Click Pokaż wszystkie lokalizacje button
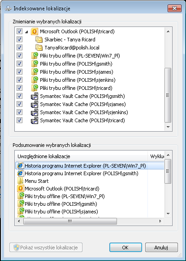186x261 pixels. [46, 248]
